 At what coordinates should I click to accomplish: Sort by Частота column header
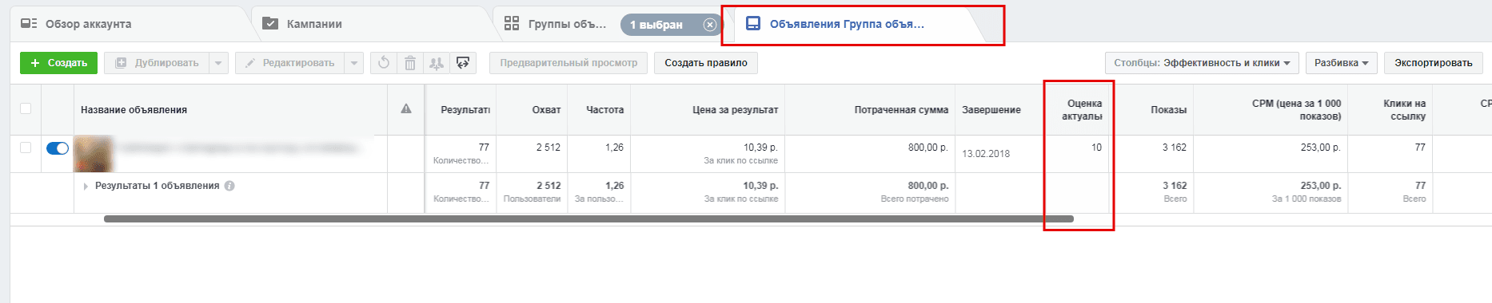(x=604, y=110)
